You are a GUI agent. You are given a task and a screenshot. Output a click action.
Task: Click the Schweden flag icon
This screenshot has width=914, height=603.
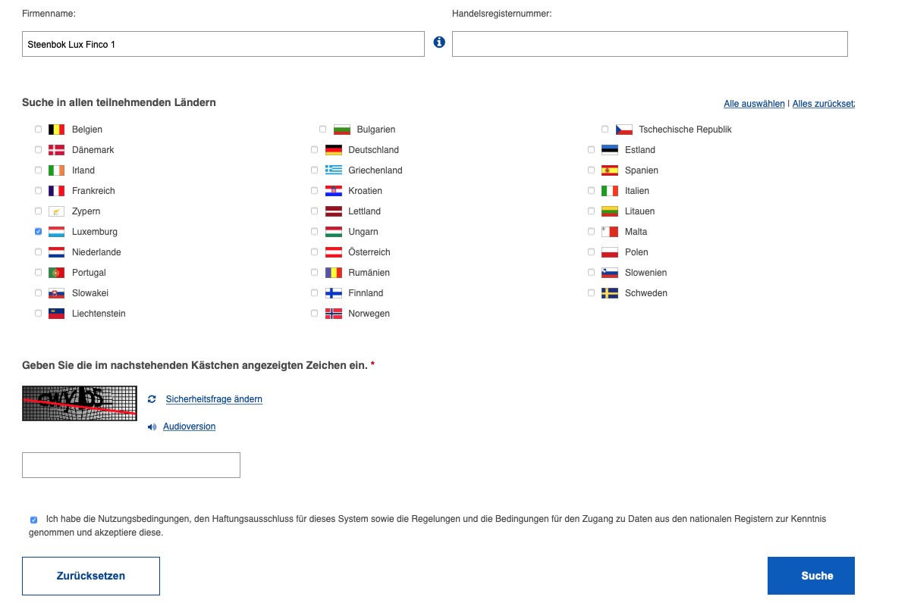click(x=610, y=292)
